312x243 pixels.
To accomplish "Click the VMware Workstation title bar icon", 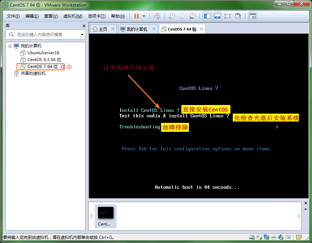I will point(5,5).
